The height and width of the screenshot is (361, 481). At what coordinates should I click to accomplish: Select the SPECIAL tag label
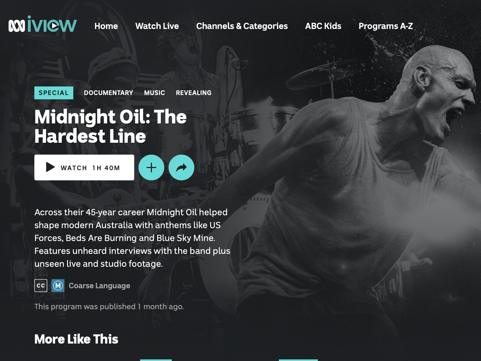tap(54, 93)
